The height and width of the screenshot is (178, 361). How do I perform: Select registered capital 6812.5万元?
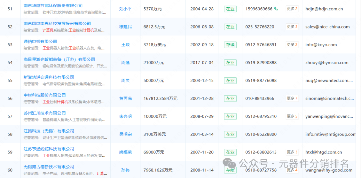pos(154,27)
